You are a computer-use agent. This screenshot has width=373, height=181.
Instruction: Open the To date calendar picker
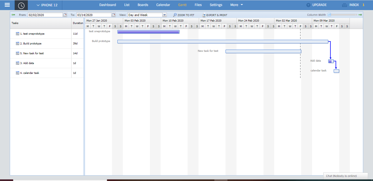[114, 15]
